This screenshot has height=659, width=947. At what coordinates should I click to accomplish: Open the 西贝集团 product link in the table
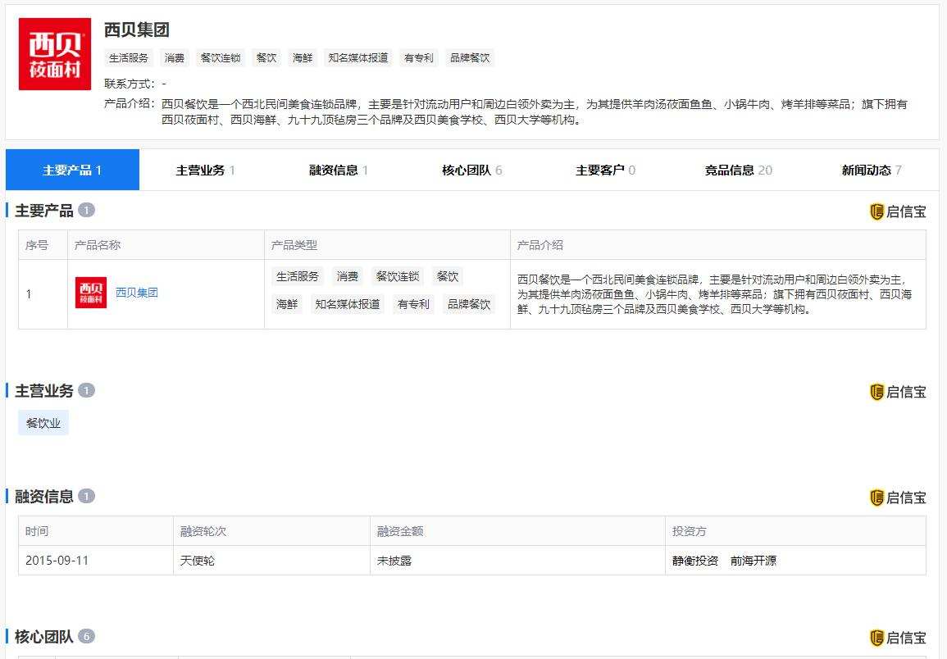point(136,293)
